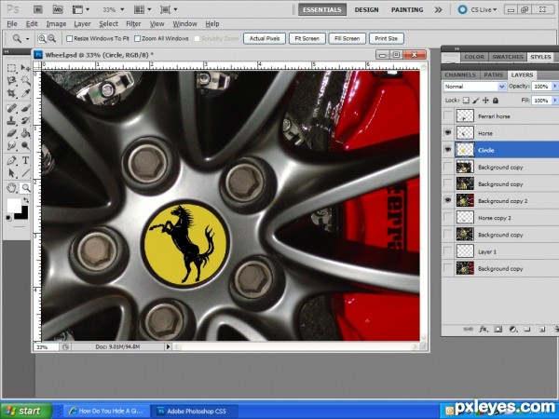Hide the Background copy 2 layer
559x419 pixels.
click(x=448, y=200)
